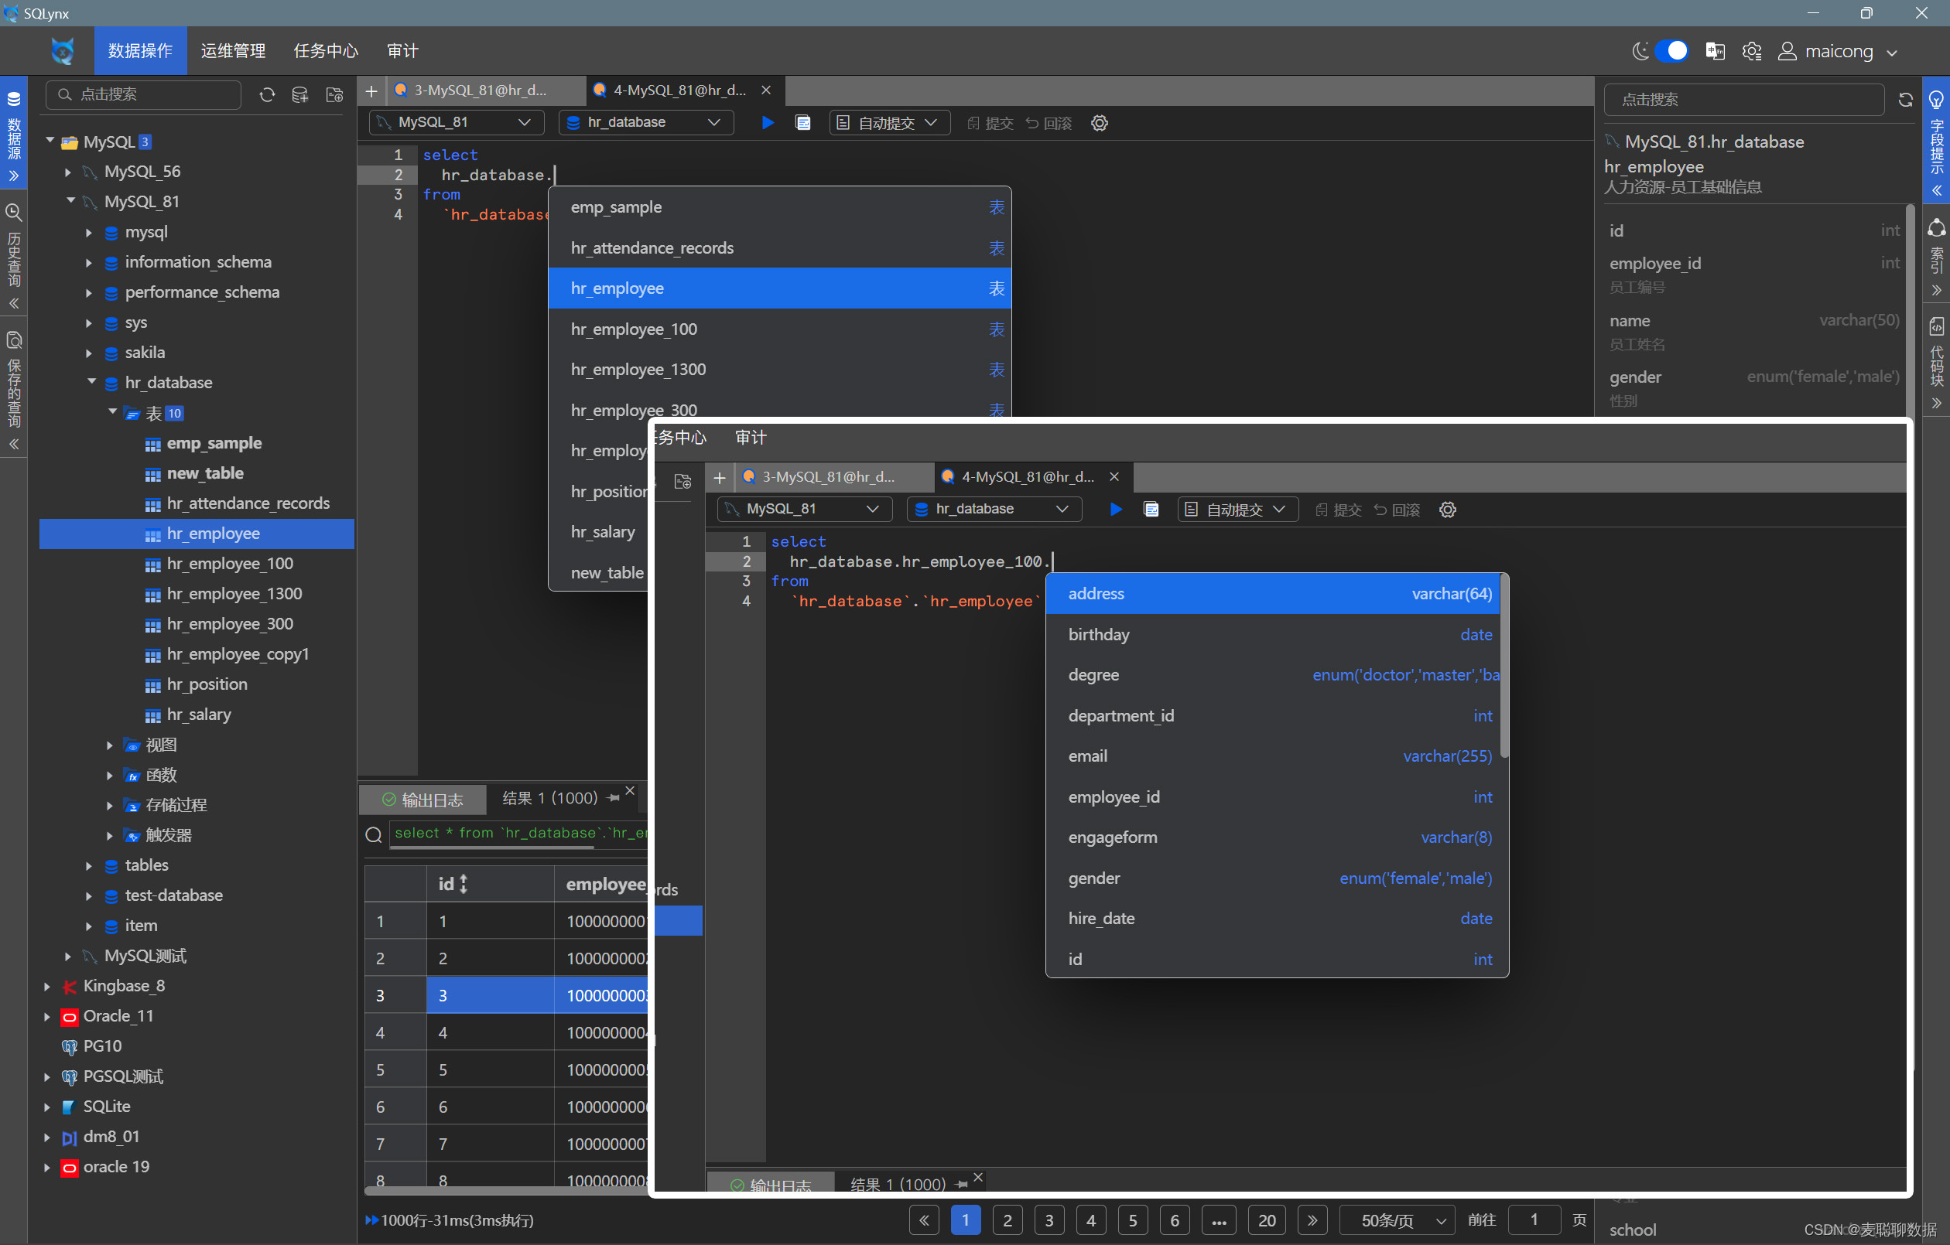The height and width of the screenshot is (1245, 1950).
Task: Open the 自动提交 commit mode dropdown
Action: tap(888, 123)
